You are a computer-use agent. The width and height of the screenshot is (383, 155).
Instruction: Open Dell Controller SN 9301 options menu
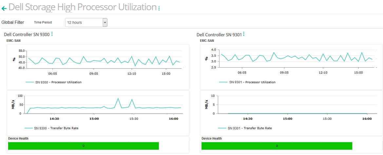[243, 34]
